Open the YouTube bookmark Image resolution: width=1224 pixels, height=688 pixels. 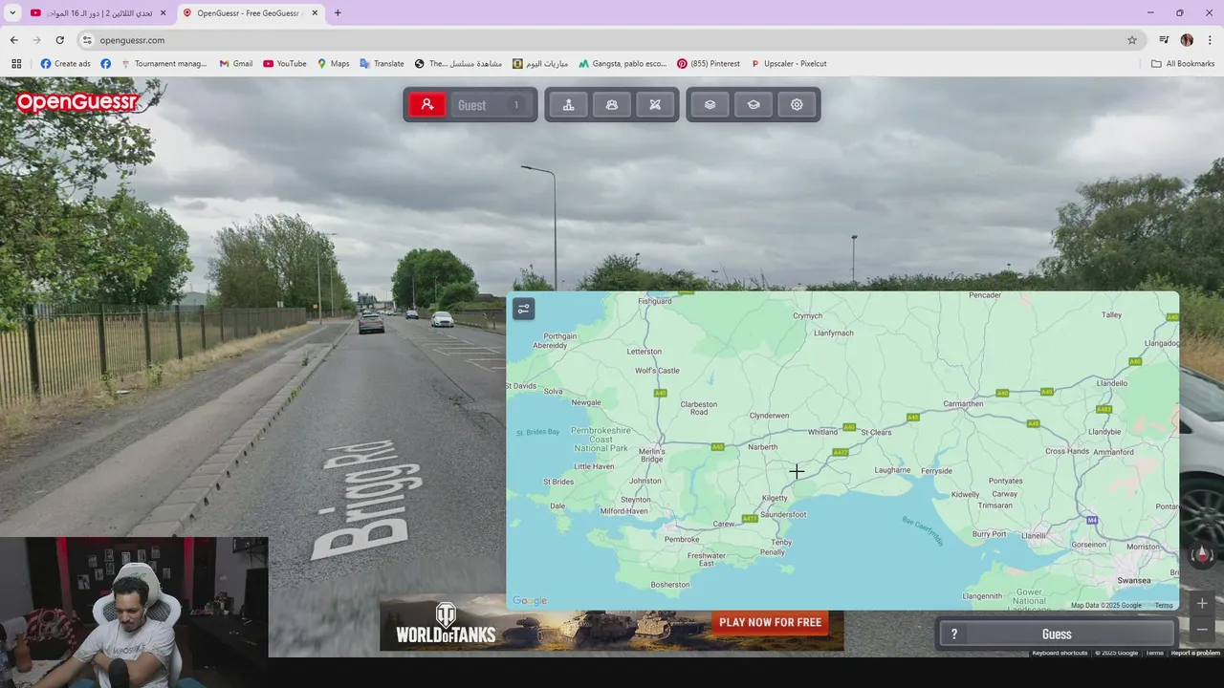pos(285,64)
